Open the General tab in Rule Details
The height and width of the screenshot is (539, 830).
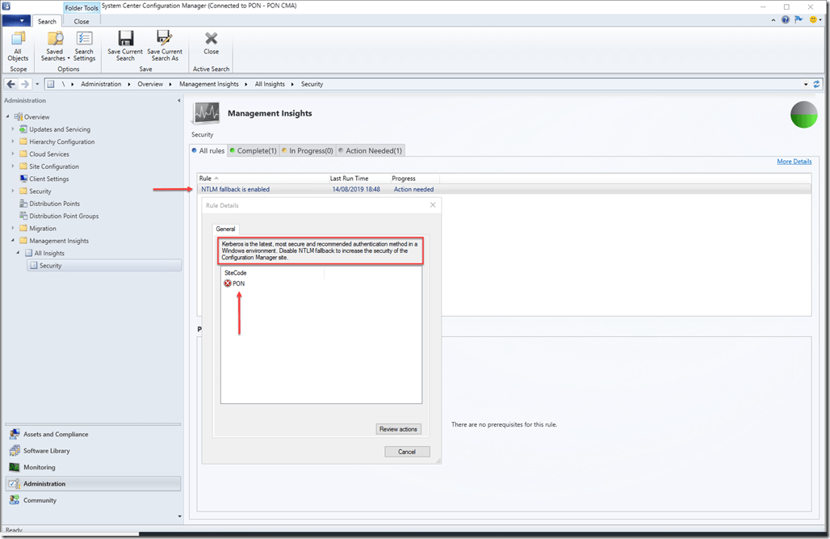225,229
